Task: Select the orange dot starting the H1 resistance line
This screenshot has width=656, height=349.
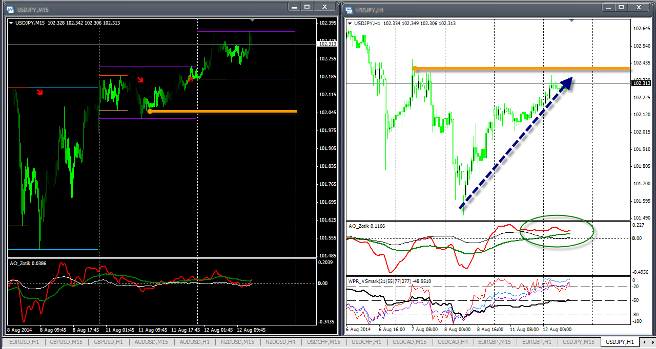Action: (415, 68)
